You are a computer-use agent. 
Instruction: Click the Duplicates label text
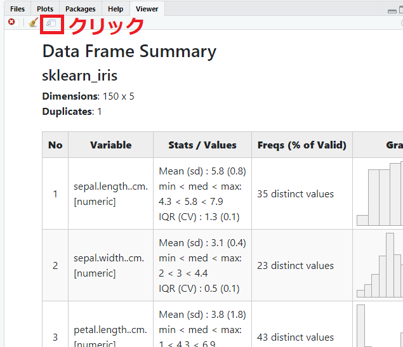[67, 112]
